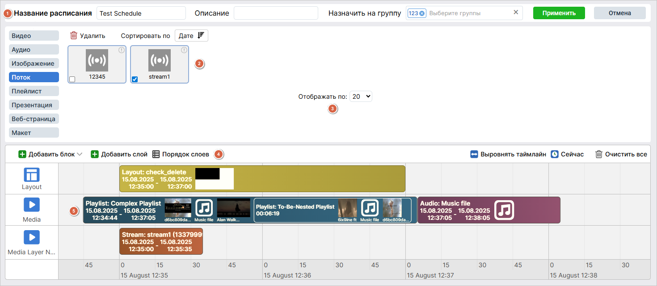Click the Выровнять таймлайн align icon
657x286 pixels.
tap(474, 154)
